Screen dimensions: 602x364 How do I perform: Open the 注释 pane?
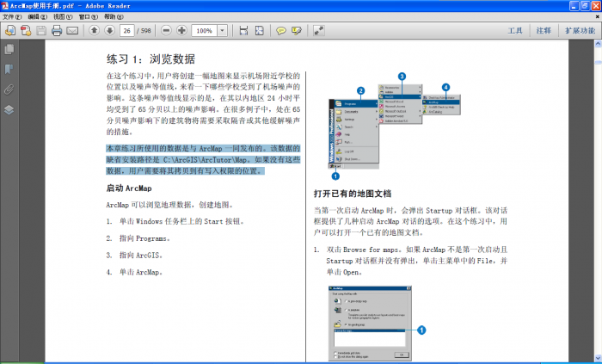544,31
